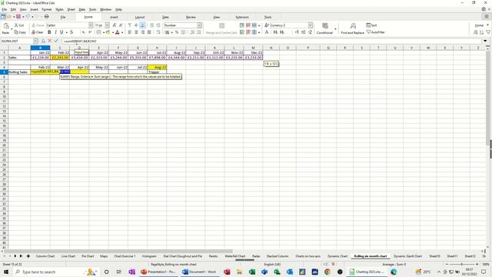Open Find and Replace
Viewport: 492px width, 277px height.
click(x=352, y=28)
